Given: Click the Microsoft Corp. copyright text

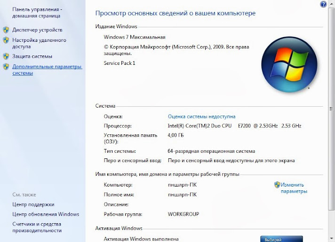Looking at the screenshot, I should [176, 50].
